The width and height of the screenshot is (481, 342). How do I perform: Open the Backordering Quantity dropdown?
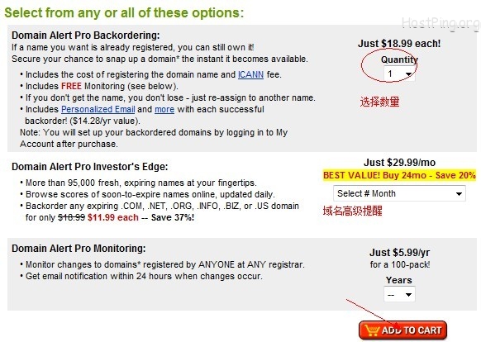[x=399, y=74]
